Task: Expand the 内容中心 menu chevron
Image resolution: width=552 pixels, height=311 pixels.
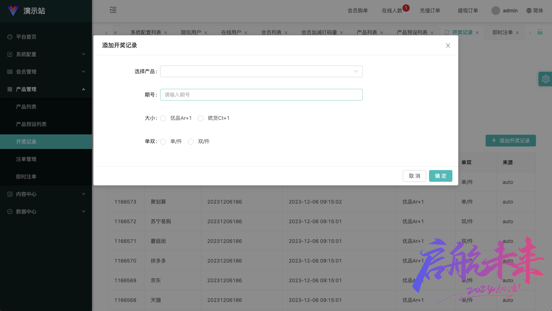Action: (x=84, y=194)
